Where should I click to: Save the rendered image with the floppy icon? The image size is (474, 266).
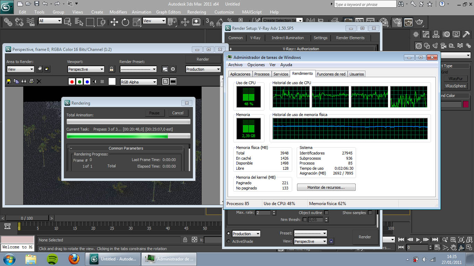point(9,81)
